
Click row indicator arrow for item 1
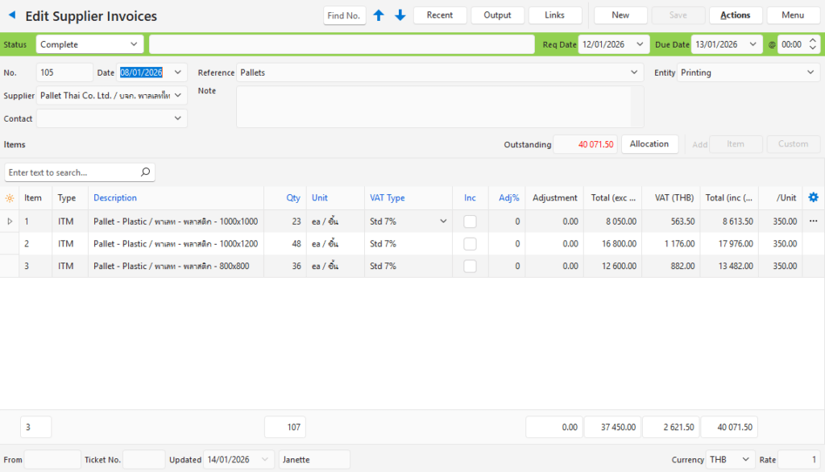[10, 222]
